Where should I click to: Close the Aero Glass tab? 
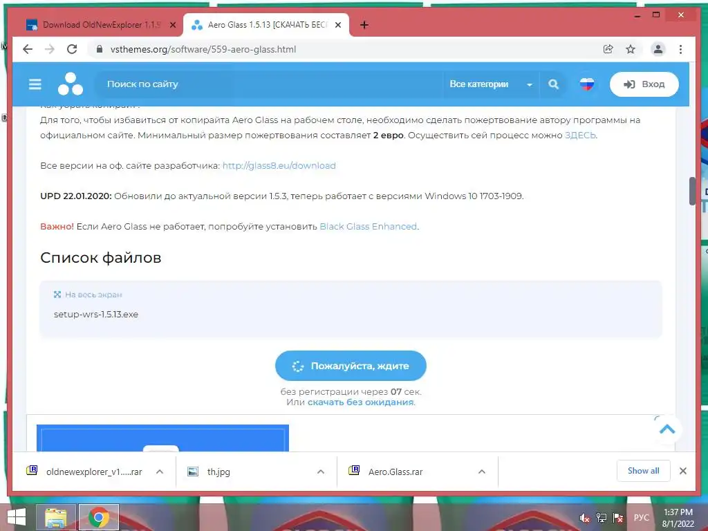click(x=337, y=26)
